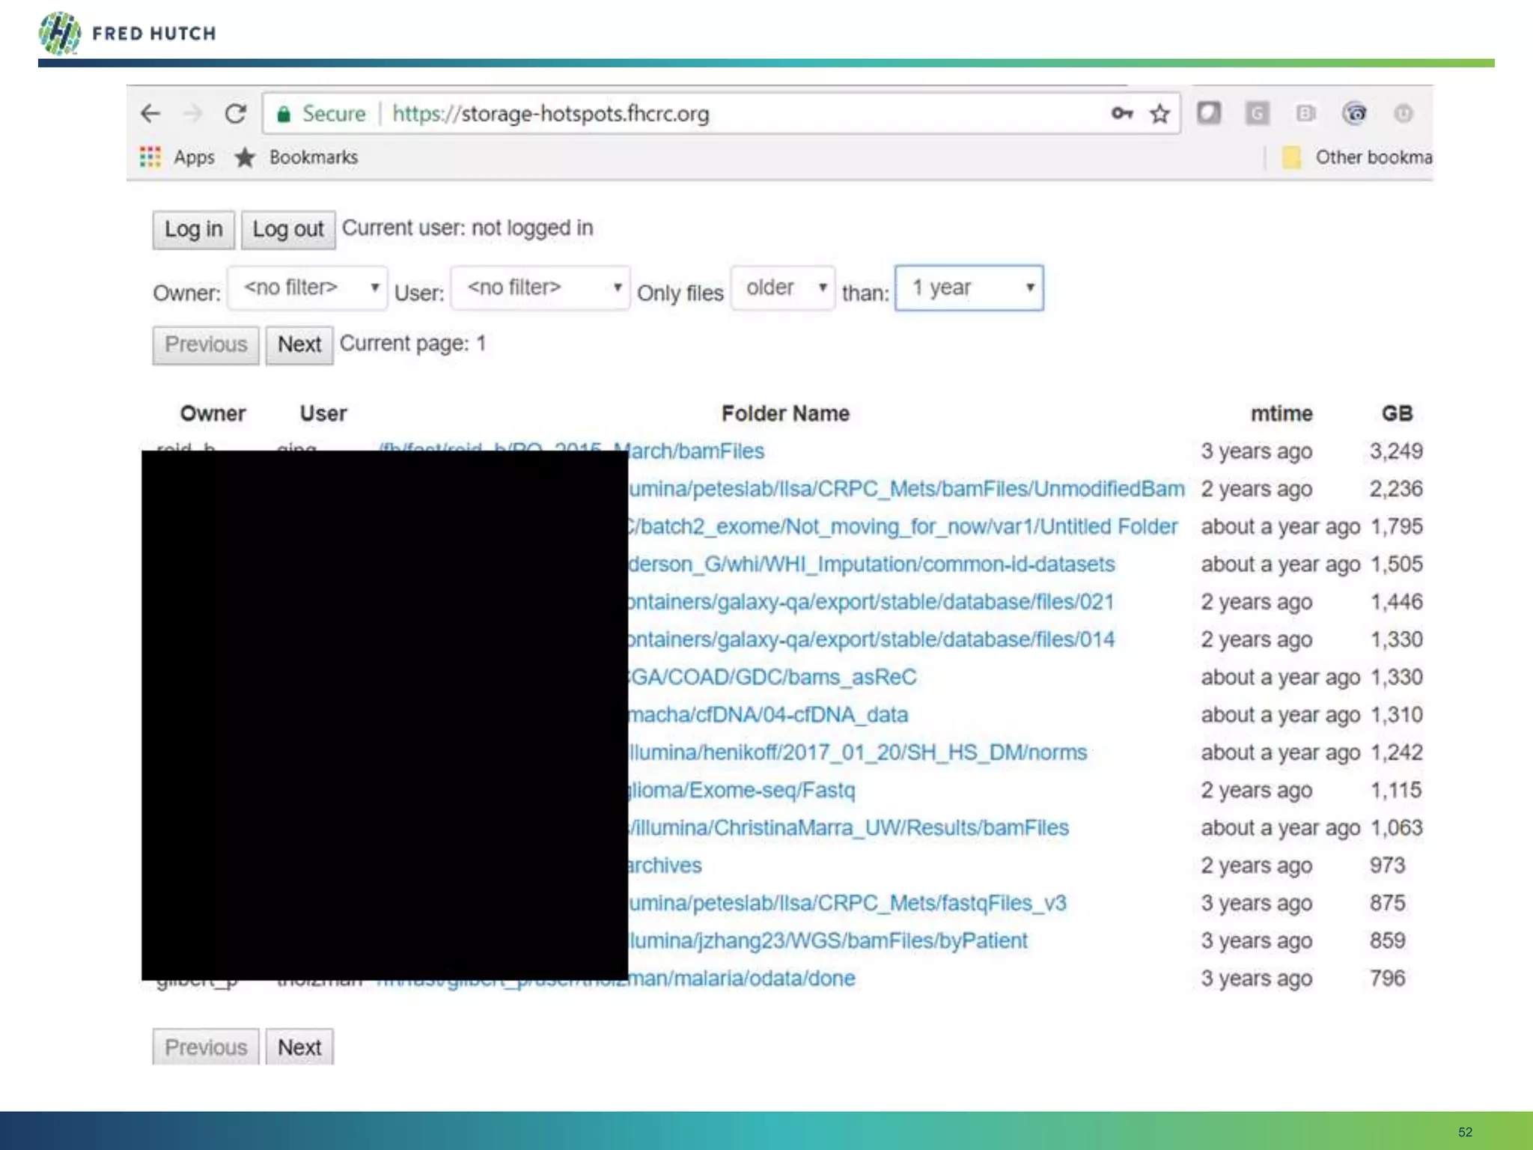
Task: Open the Apps grid shortcut
Action: click(150, 157)
